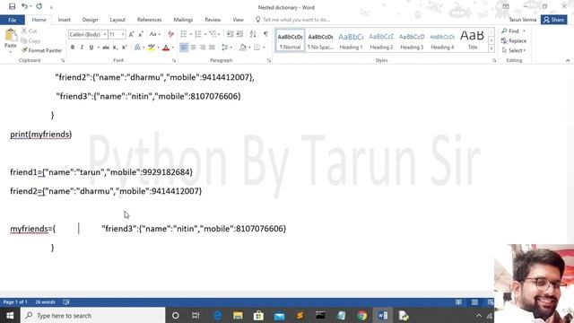The height and width of the screenshot is (323, 574).
Task: Click the Copy button
Action: [30, 40]
